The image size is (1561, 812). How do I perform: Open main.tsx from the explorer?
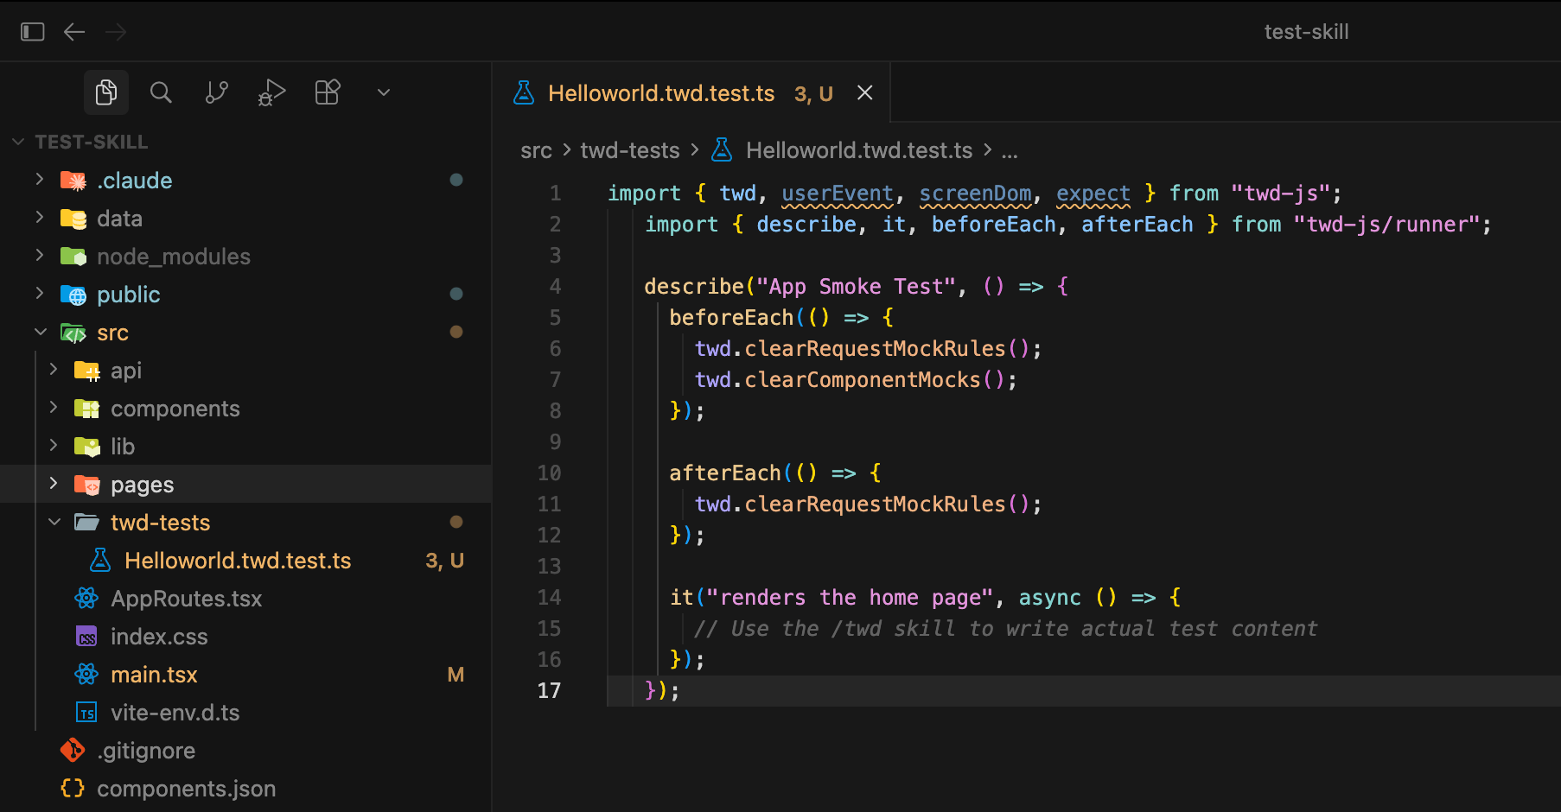click(154, 674)
